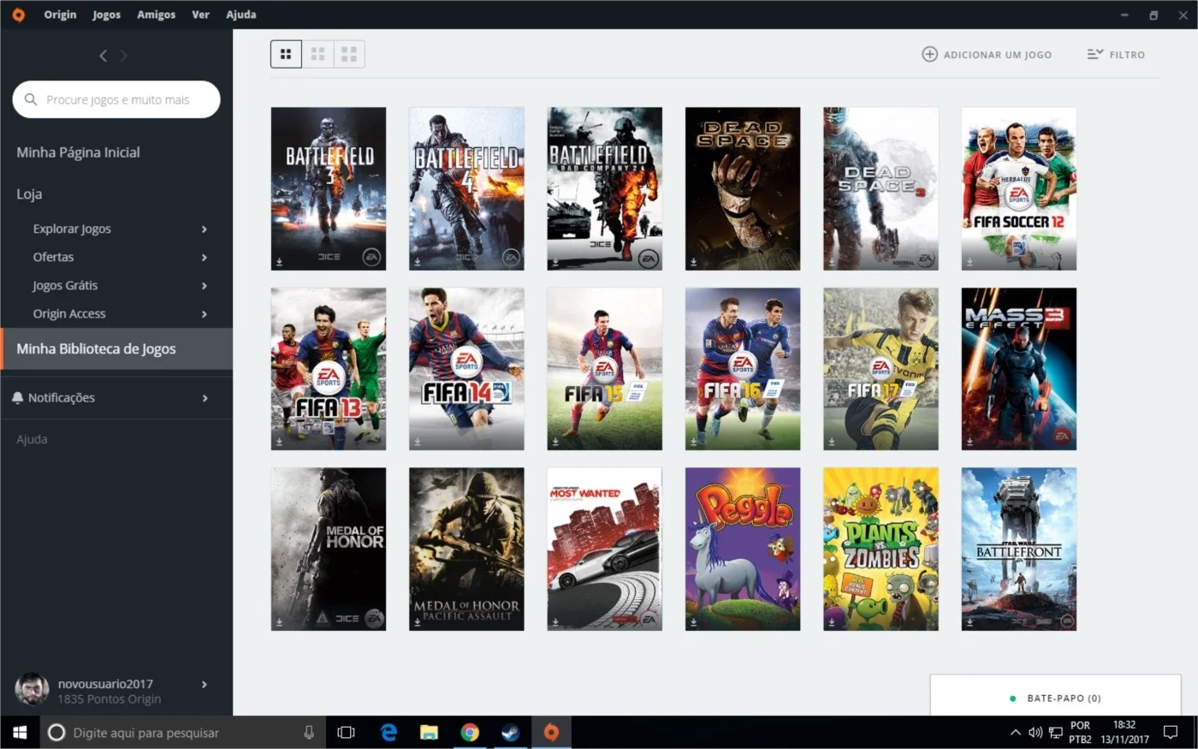Go forward with the right arrow icon

click(124, 56)
